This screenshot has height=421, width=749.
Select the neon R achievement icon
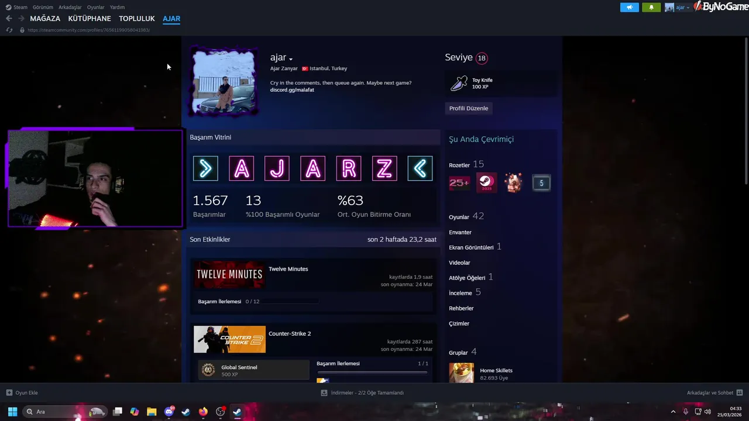(349, 168)
